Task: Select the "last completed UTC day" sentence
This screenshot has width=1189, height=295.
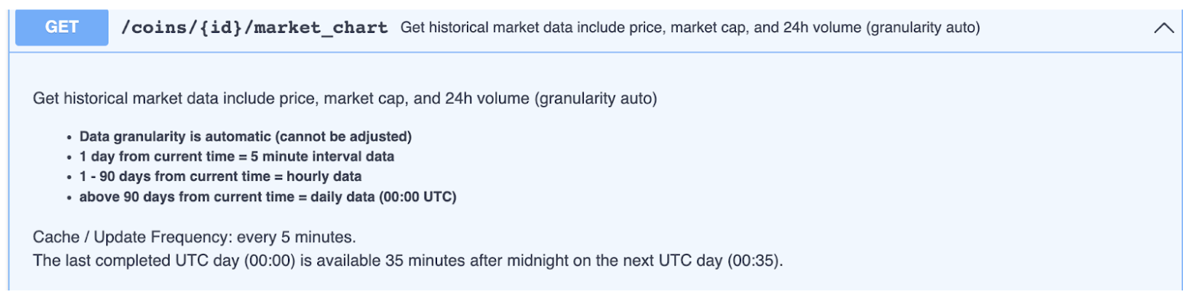Action: [408, 261]
